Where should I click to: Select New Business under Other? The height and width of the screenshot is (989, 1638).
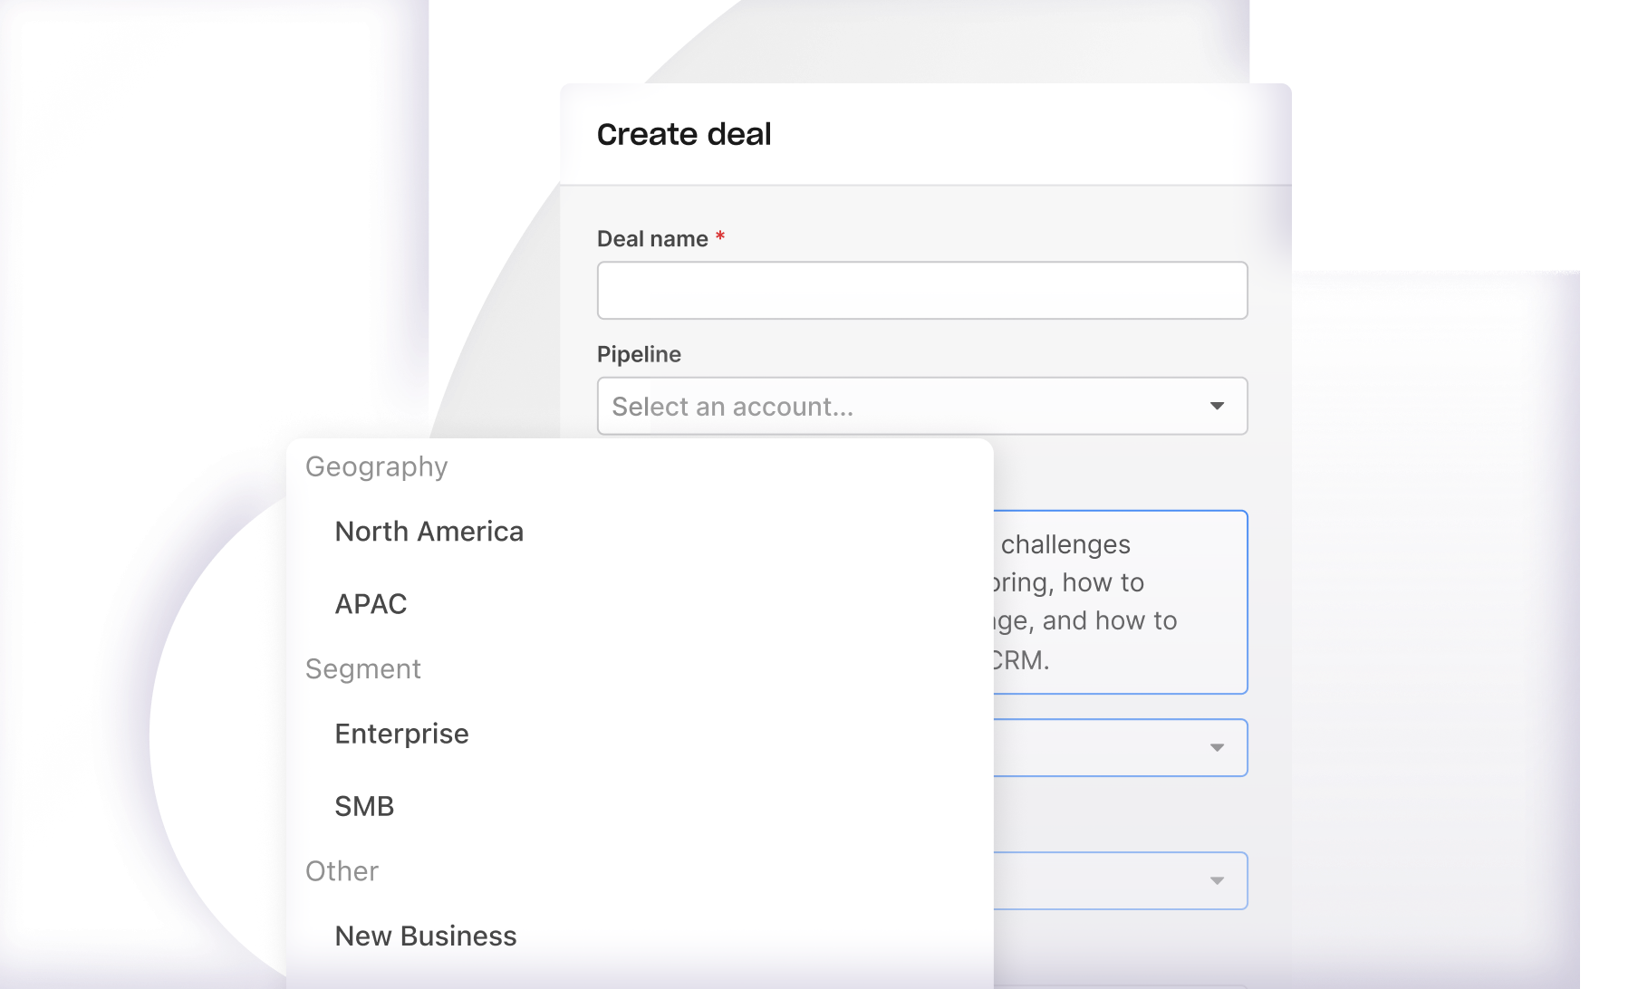point(426,936)
